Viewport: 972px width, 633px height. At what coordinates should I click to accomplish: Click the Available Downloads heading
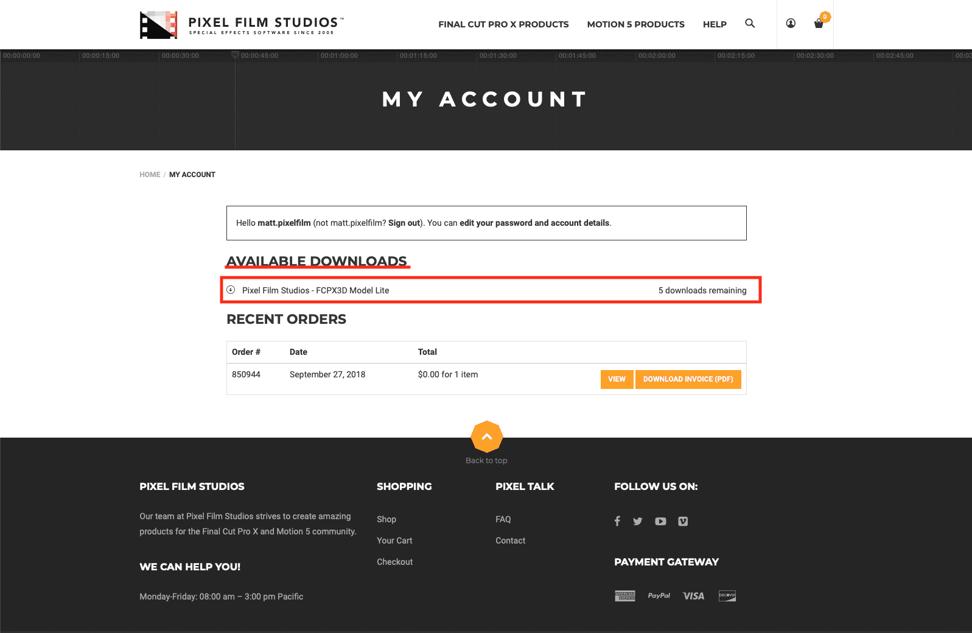316,261
